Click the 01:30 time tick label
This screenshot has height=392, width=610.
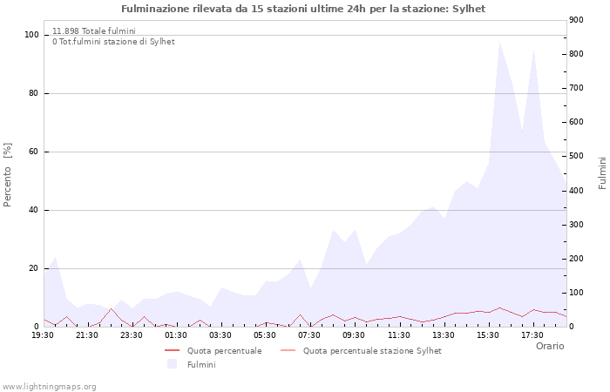[175, 335]
